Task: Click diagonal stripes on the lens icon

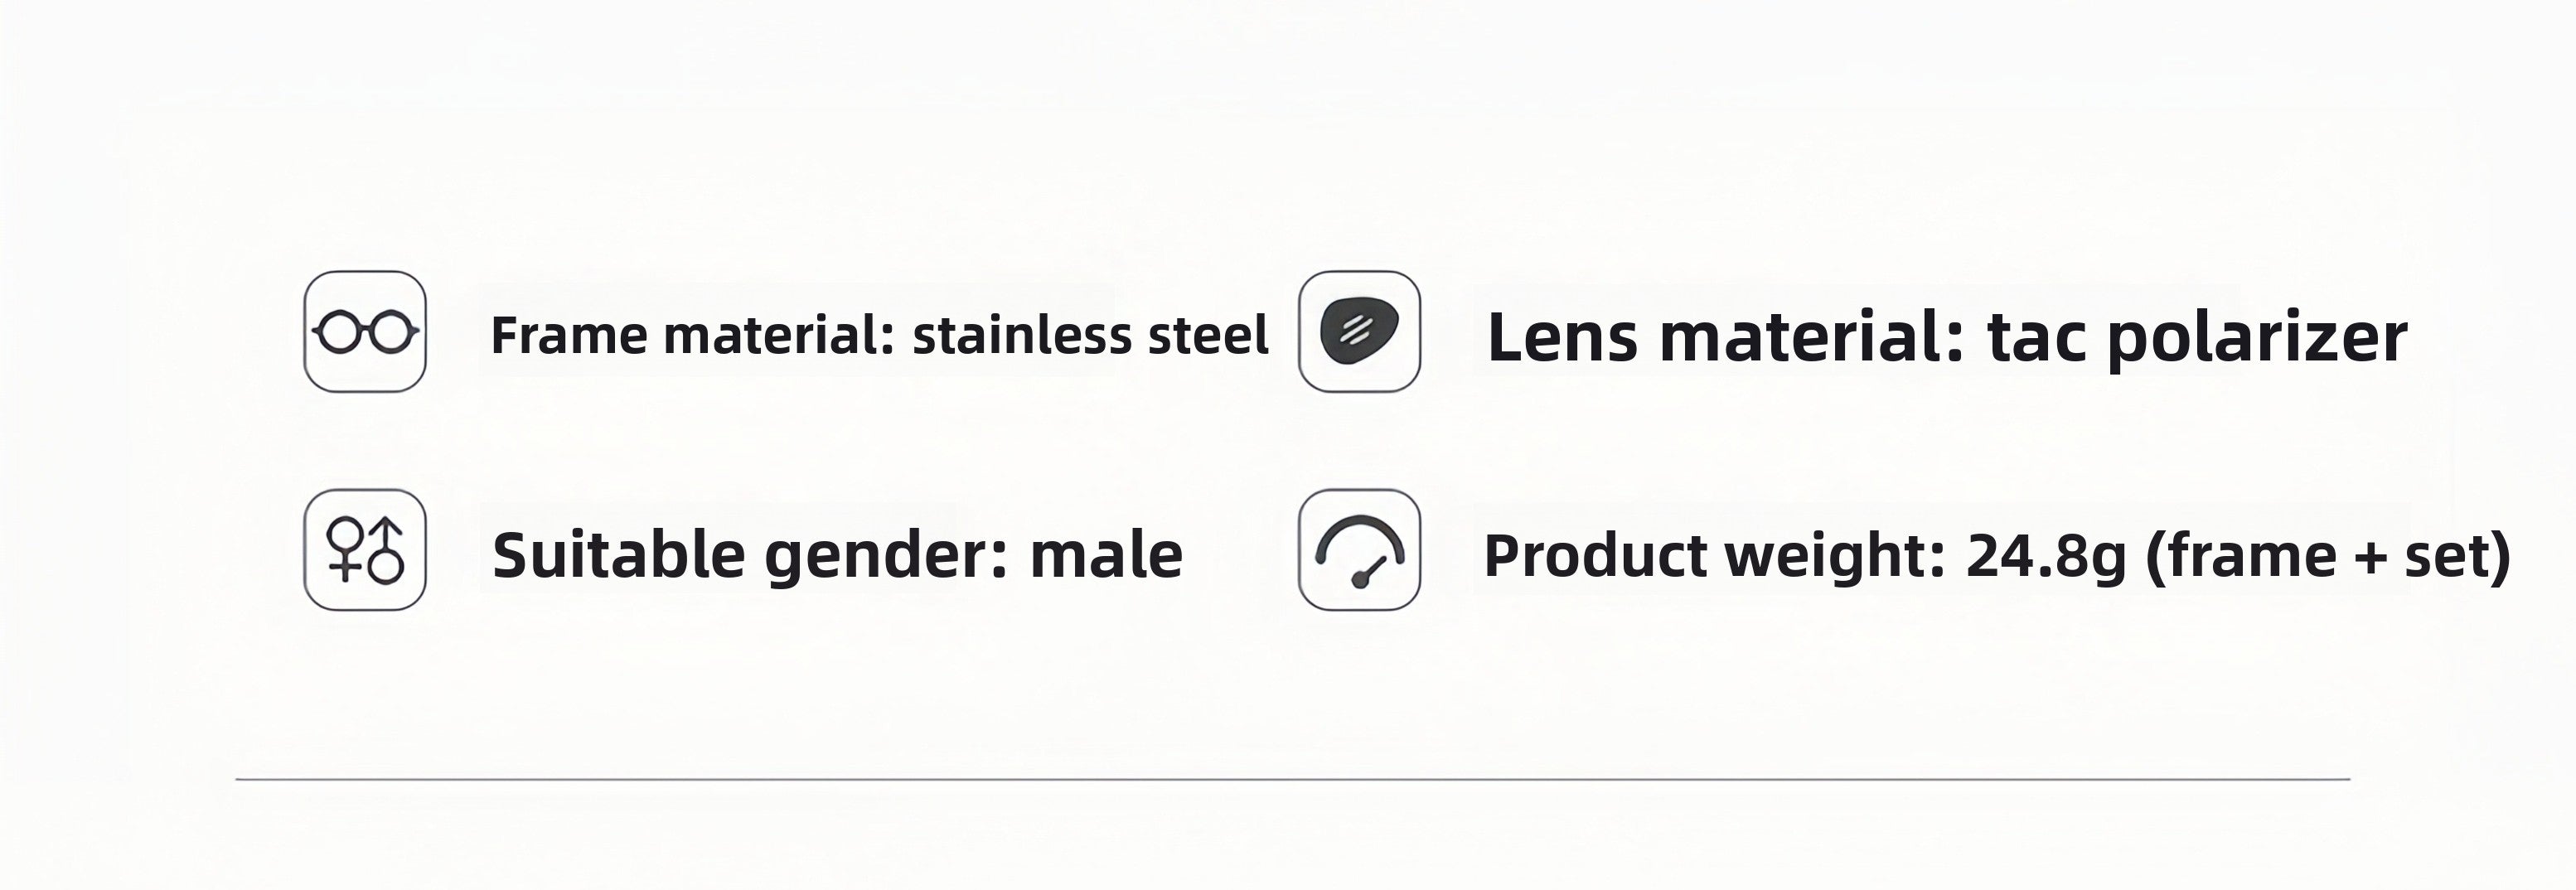Action: pyautogui.click(x=1354, y=330)
